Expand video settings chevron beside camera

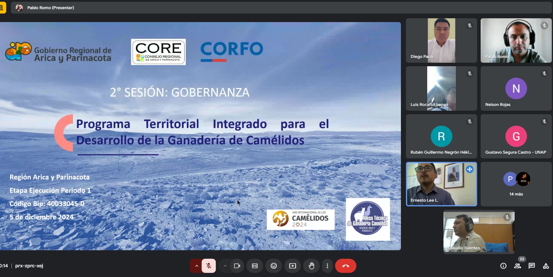coord(225,266)
